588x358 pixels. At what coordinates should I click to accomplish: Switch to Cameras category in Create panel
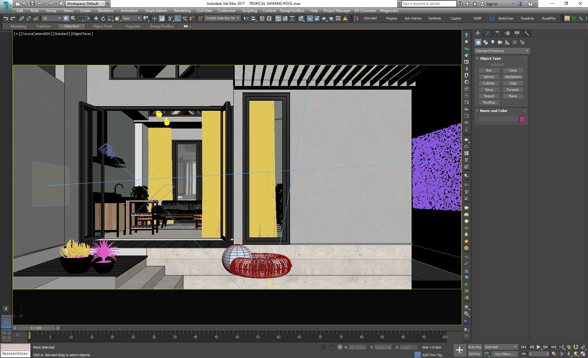pyautogui.click(x=500, y=42)
